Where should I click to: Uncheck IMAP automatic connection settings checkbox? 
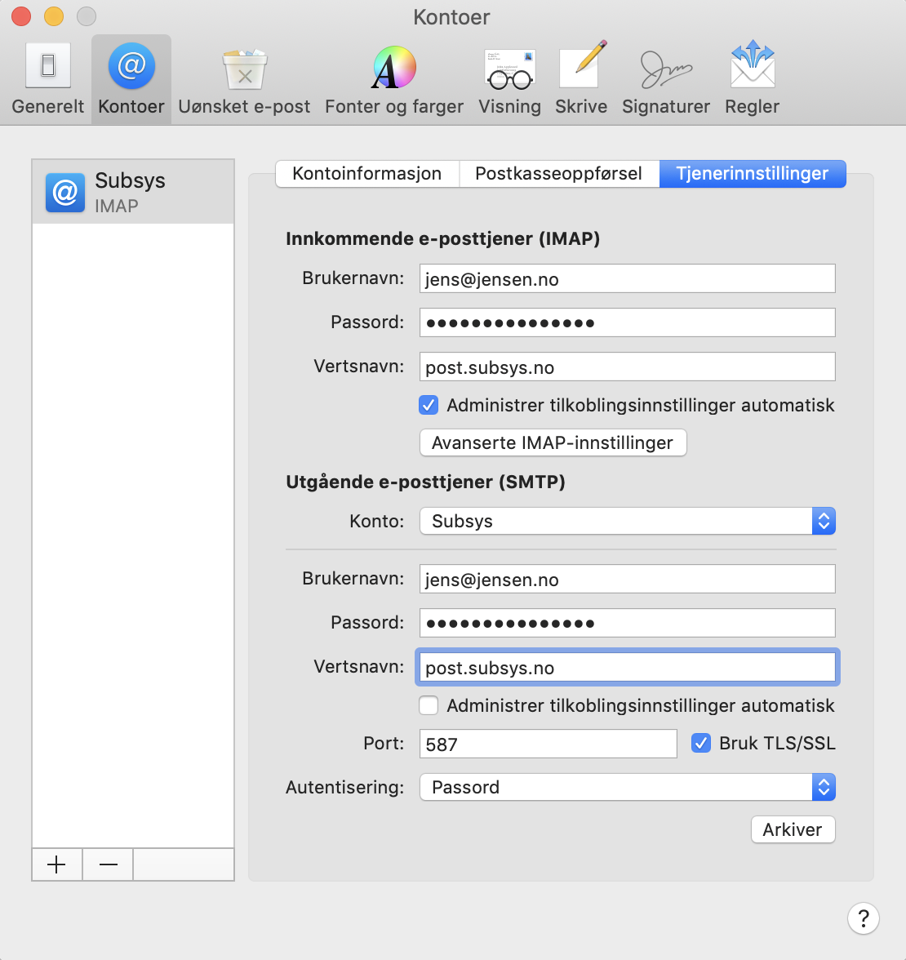[x=429, y=405]
